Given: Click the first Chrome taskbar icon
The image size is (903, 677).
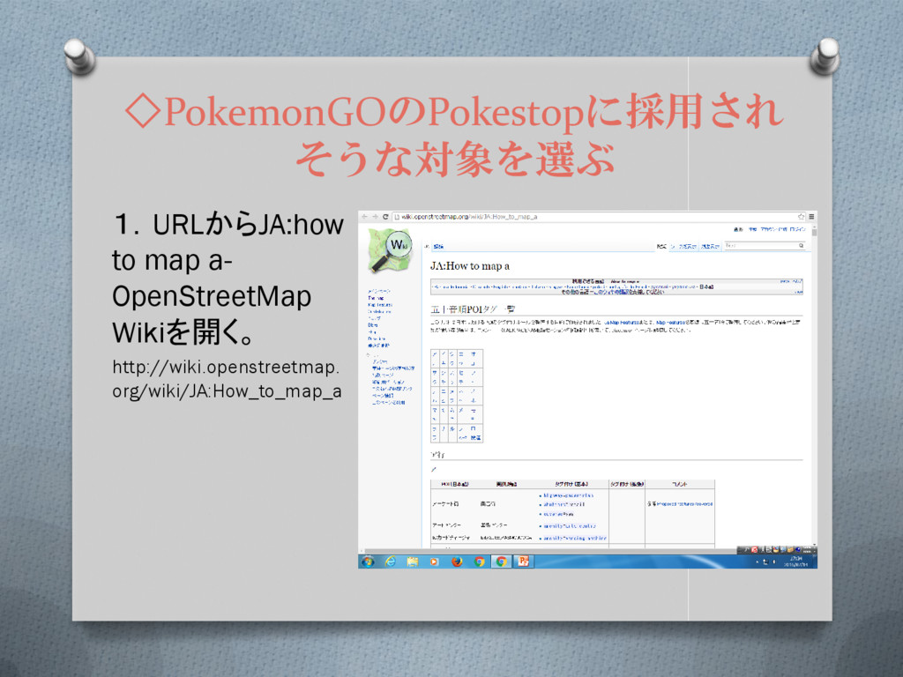Looking at the screenshot, I should [479, 562].
